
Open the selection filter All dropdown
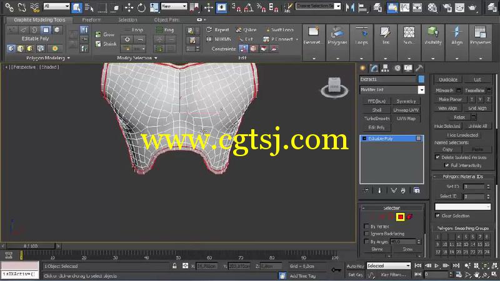pos(56,6)
